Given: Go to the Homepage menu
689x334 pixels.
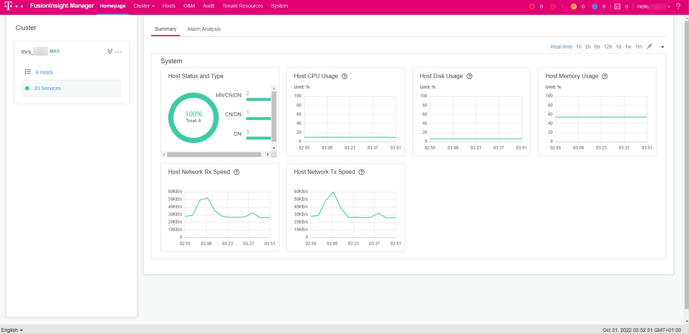Looking at the screenshot, I should 113,6.
